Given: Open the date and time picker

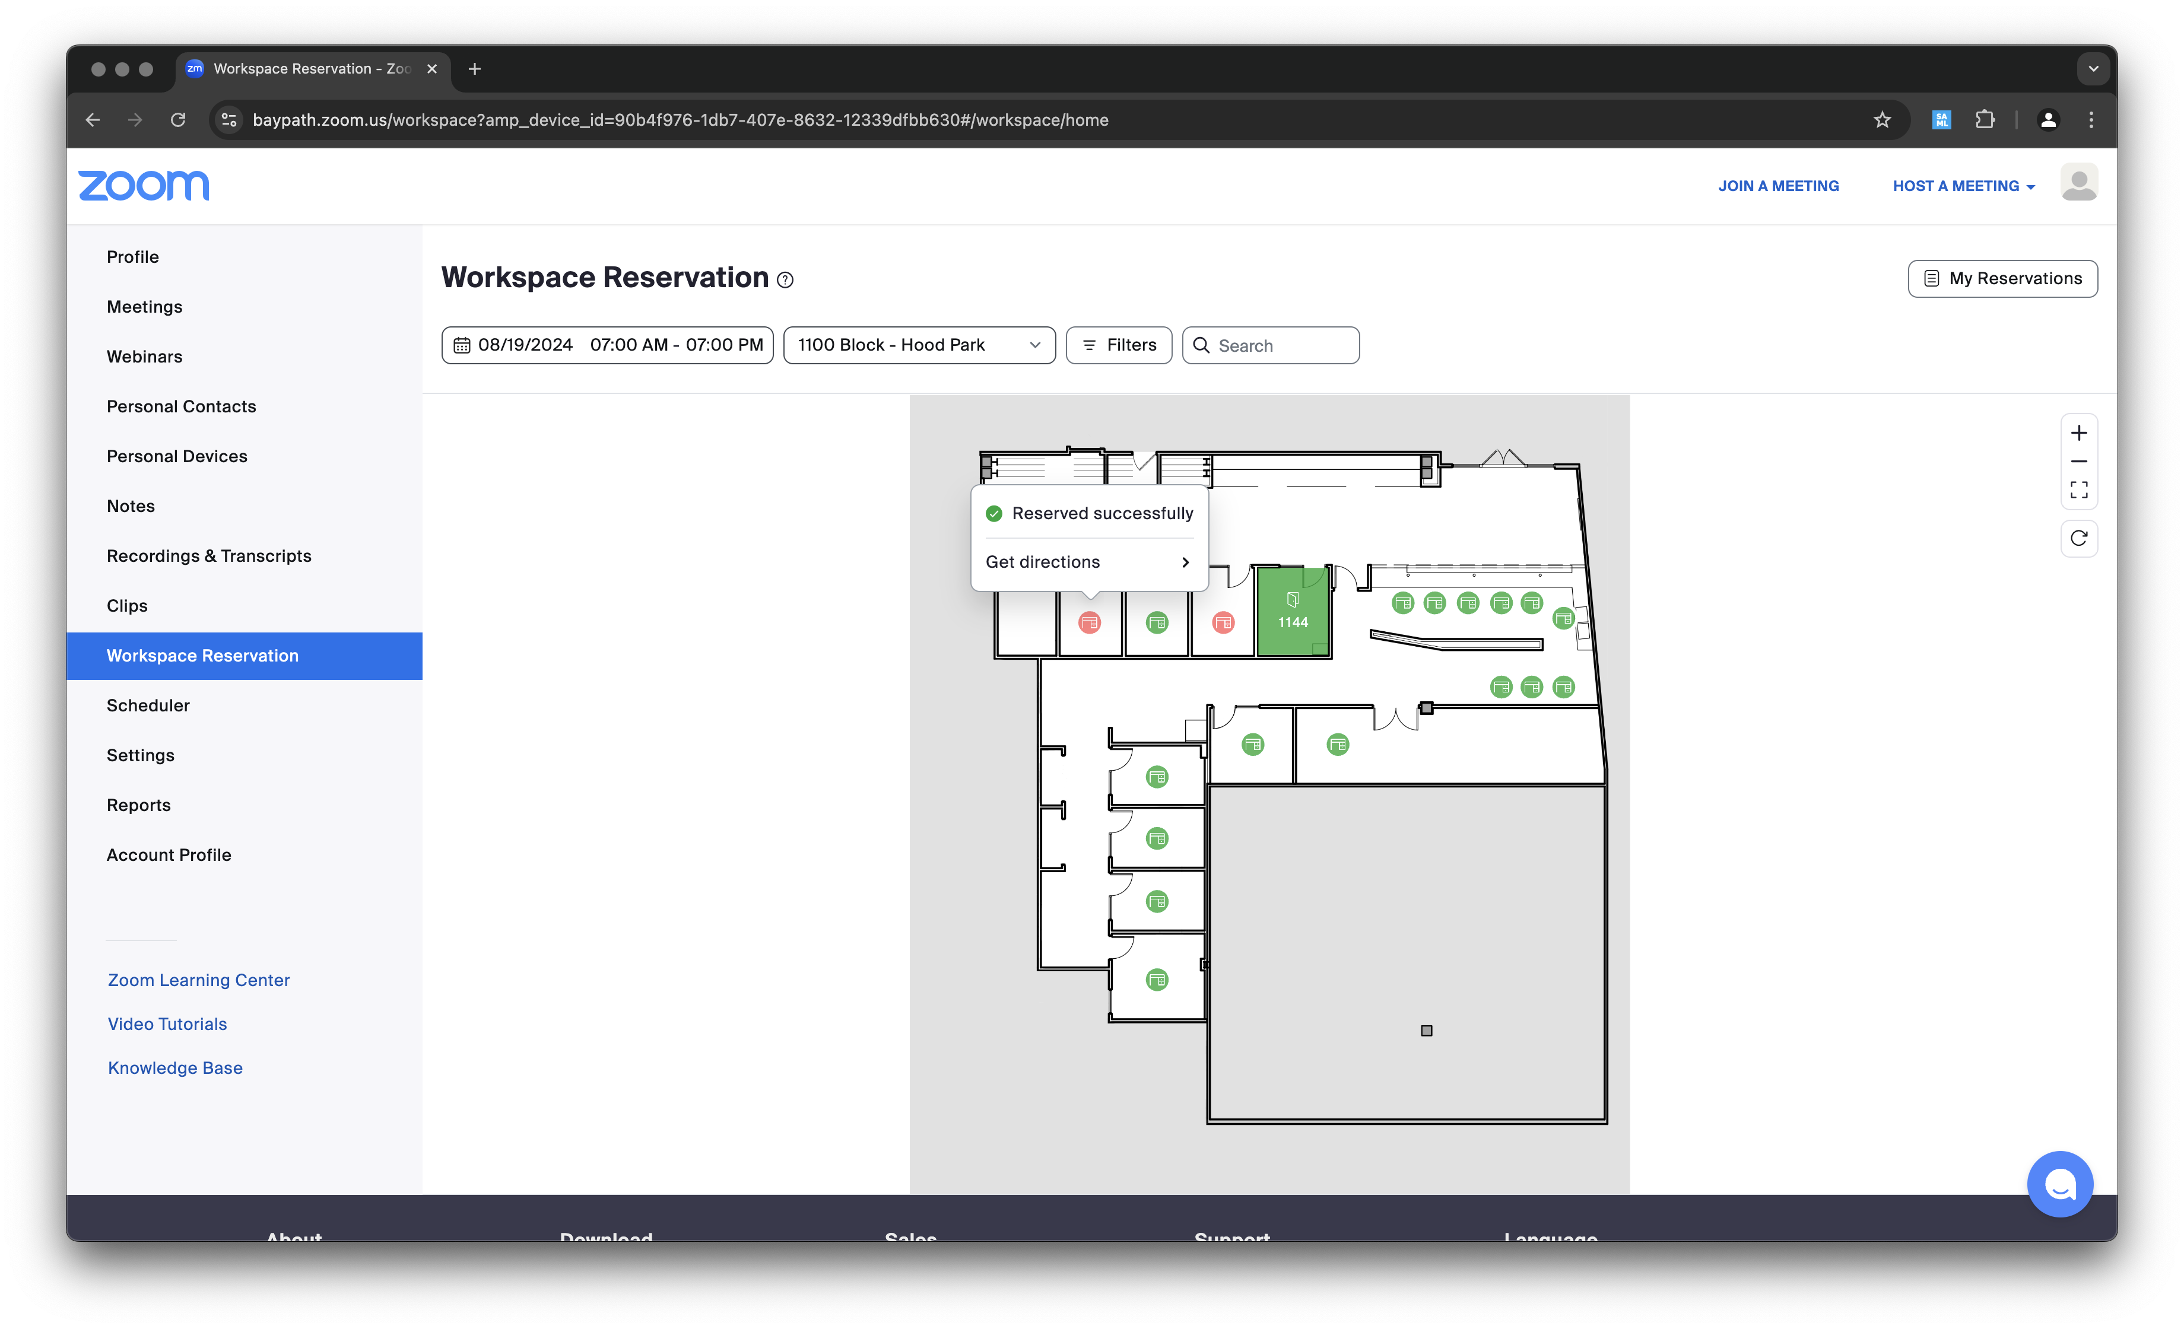Looking at the screenshot, I should pos(607,345).
